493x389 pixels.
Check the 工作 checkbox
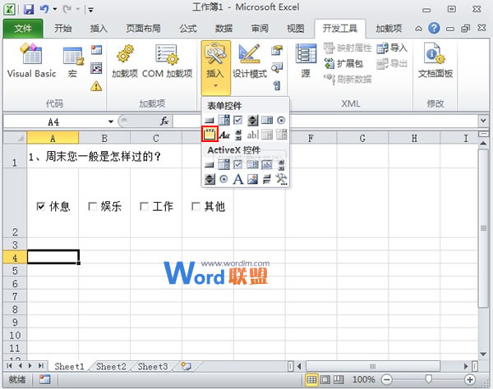click(144, 207)
